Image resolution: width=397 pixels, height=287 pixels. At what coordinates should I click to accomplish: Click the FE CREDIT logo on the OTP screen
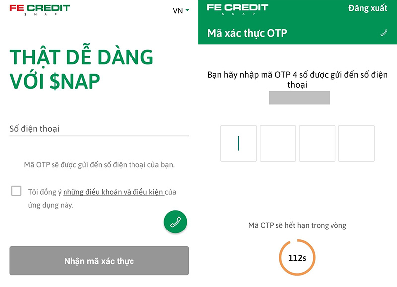pyautogui.click(x=238, y=9)
